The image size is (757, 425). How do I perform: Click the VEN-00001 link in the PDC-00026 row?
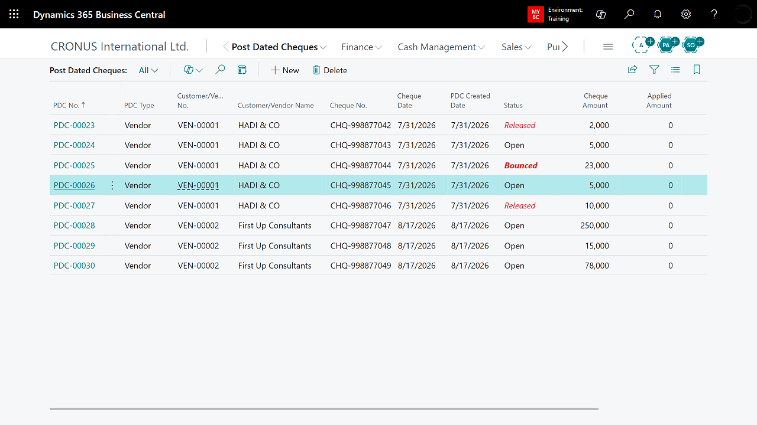(198, 185)
